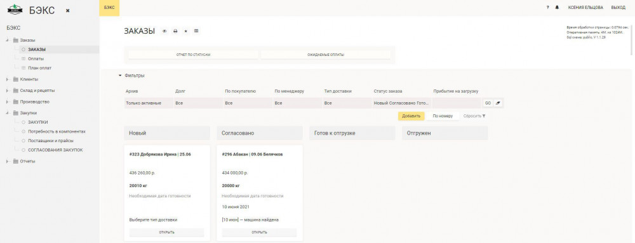The image size is (635, 243).
Task: Click the Склад и рецепты folder icon
Action: [x=16, y=91]
